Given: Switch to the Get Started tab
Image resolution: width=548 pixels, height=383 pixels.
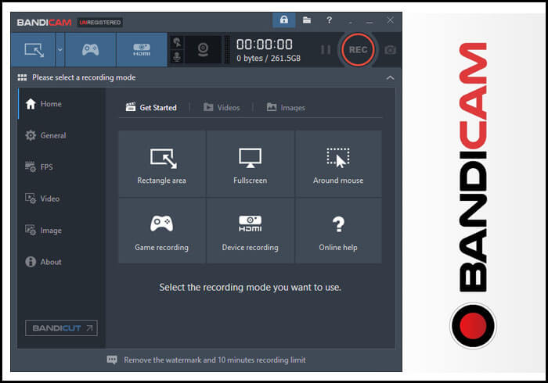Looking at the screenshot, I should click(151, 107).
